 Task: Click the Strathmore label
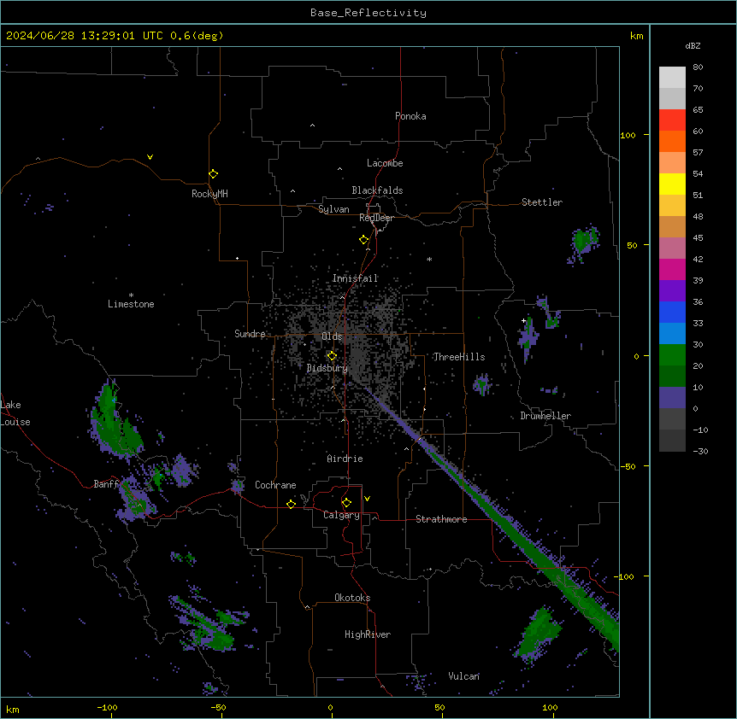point(441,519)
